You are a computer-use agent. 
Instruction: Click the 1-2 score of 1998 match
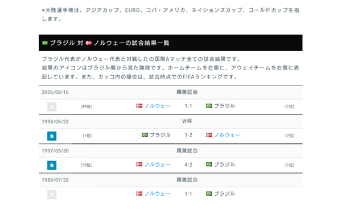tap(188, 135)
